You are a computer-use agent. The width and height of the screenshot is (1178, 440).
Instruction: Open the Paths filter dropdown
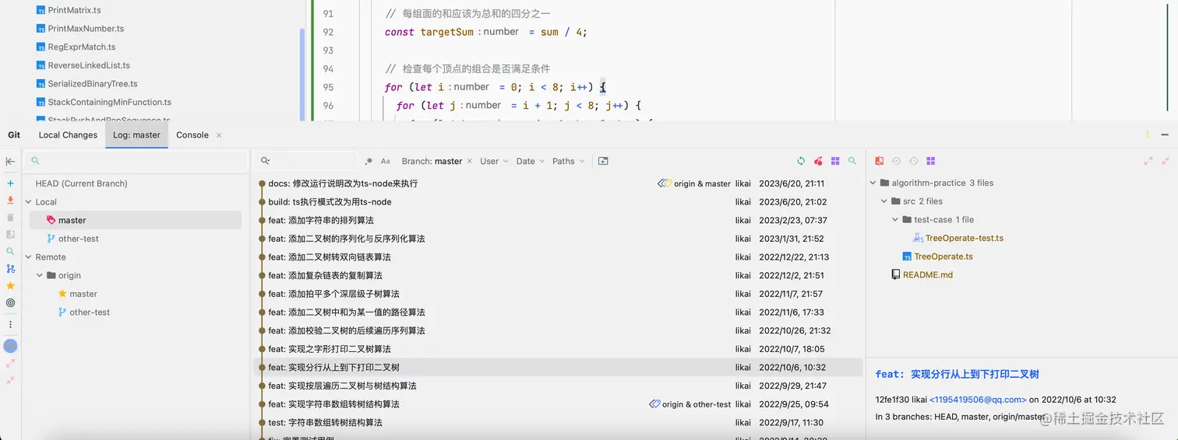(x=568, y=161)
